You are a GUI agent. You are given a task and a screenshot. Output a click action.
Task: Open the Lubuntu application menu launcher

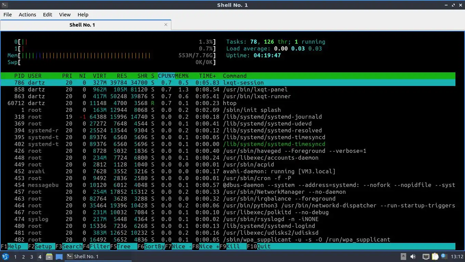point(5,257)
